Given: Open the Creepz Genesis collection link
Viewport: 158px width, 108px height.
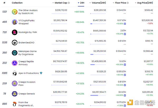Looking at the screenshot, I should point(27,94).
